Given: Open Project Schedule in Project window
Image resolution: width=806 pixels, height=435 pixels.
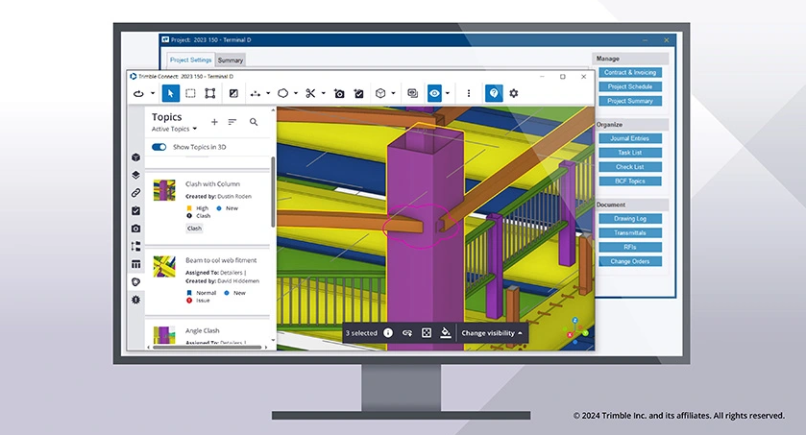Looking at the screenshot, I should coord(630,86).
